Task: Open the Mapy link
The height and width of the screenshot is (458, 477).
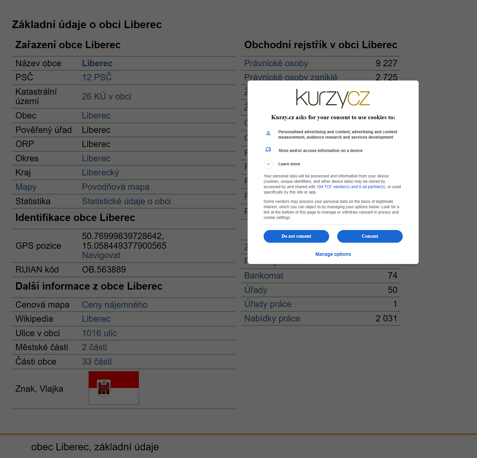Action: 26,187
